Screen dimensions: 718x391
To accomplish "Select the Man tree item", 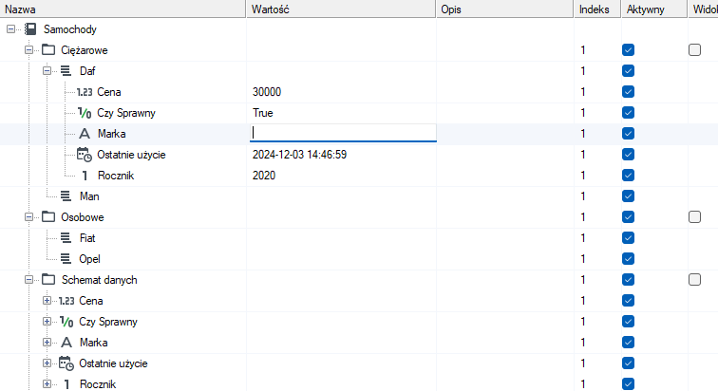I will (x=89, y=196).
